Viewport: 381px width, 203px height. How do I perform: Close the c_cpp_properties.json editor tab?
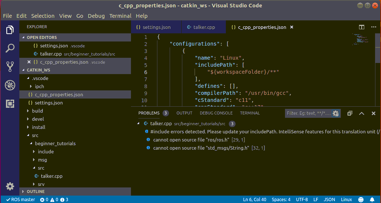(x=292, y=27)
